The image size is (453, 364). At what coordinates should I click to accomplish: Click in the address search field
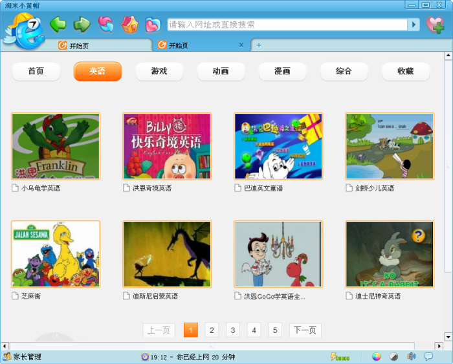[x=287, y=25]
